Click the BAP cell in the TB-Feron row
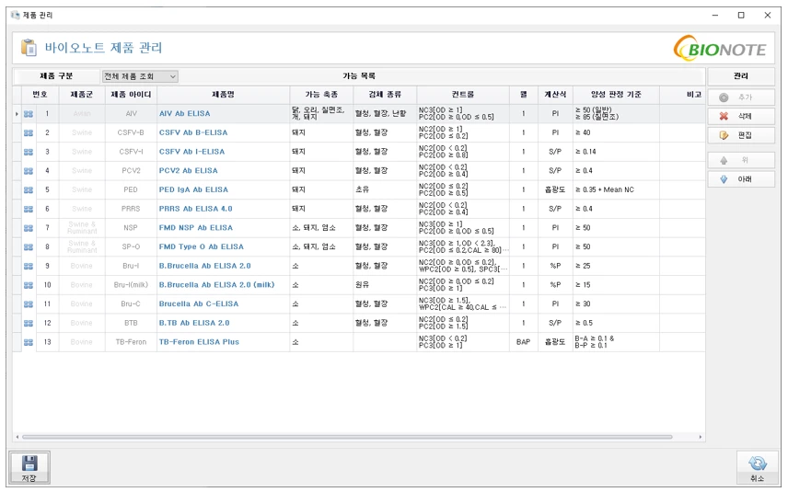Viewport: 788px width, 492px height. (523, 343)
